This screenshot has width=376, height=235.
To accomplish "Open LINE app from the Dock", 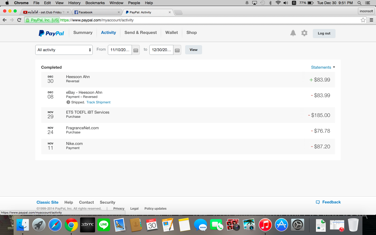I will tap(104, 225).
